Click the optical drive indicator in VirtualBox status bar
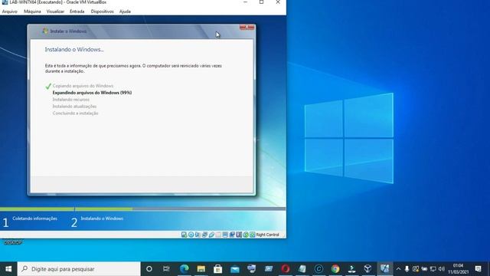The height and width of the screenshot is (276, 490). pos(191,235)
